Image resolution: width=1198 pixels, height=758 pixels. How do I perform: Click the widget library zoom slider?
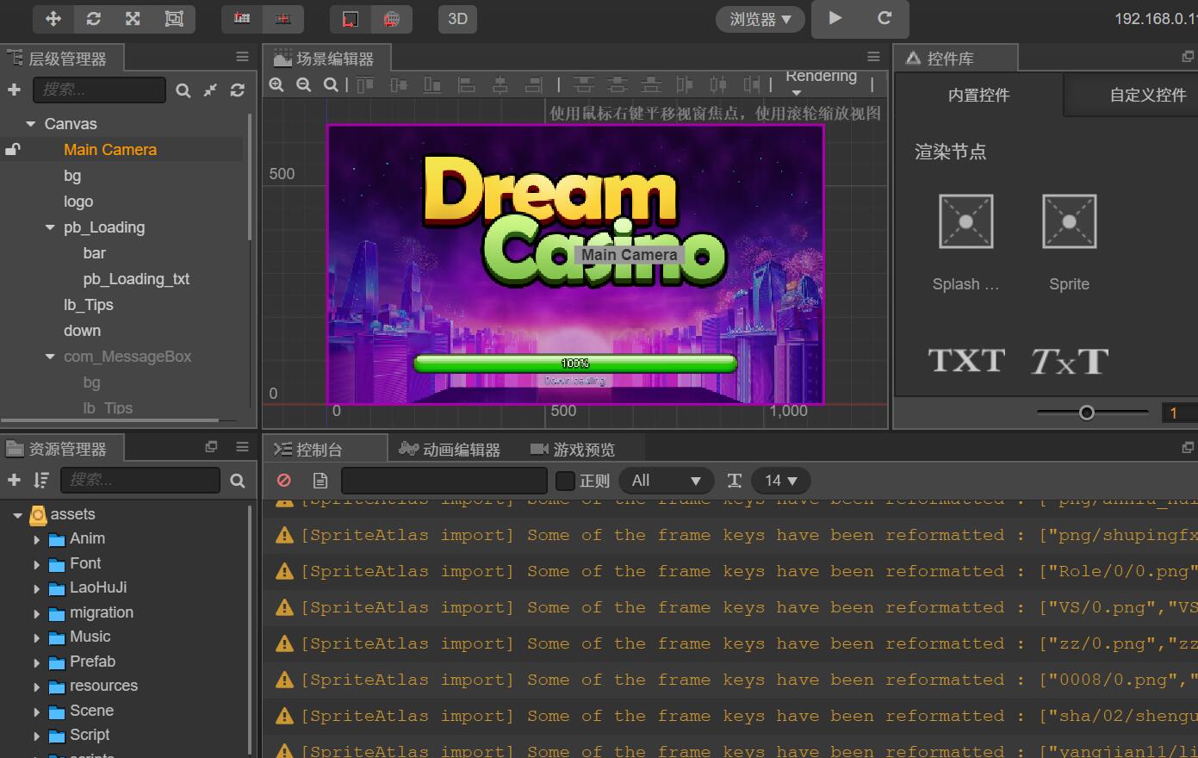[x=1087, y=413]
